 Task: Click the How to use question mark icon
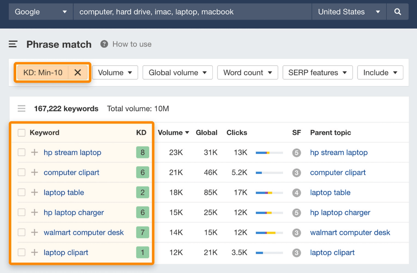[104, 44]
